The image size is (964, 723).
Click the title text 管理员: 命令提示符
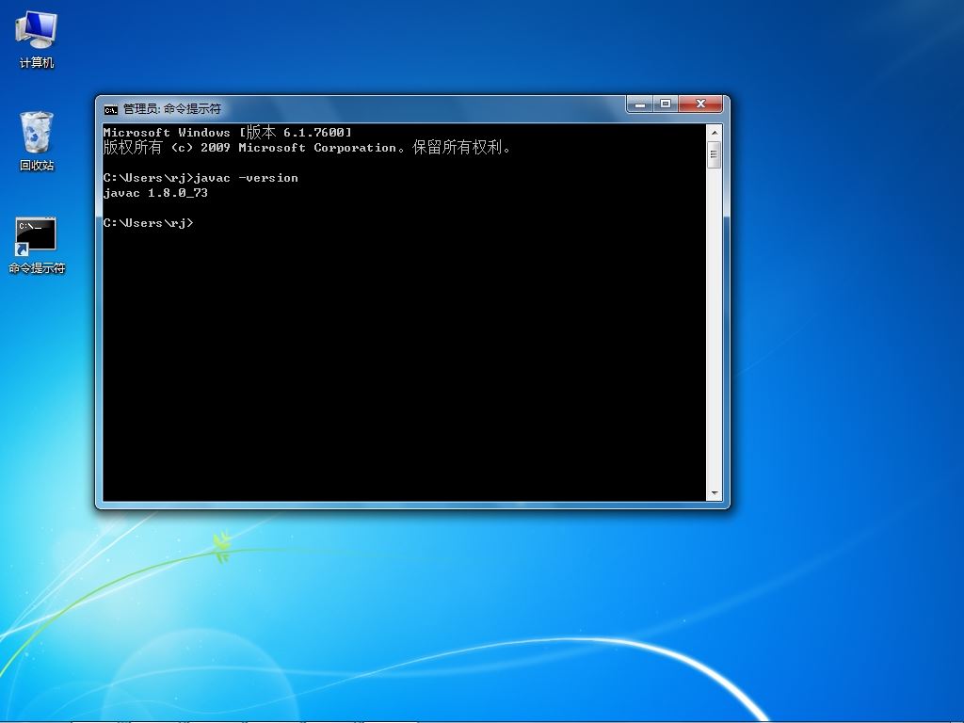[x=172, y=109]
